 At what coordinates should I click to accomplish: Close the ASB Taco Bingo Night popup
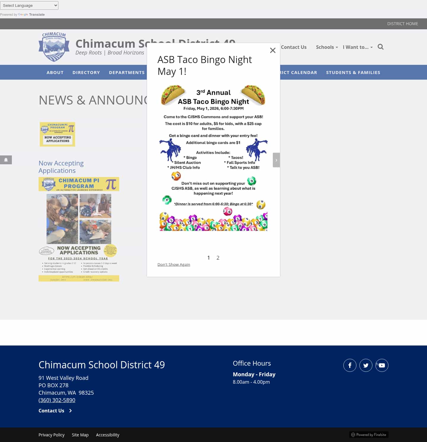pos(273,50)
